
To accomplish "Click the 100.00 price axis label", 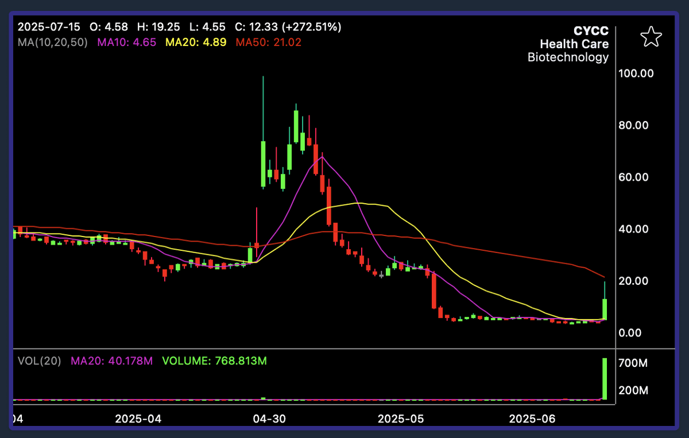I will tap(635, 73).
